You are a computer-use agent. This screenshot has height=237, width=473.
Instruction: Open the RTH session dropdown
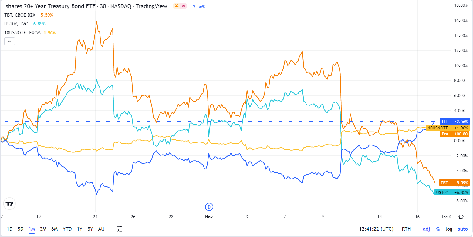click(x=406, y=229)
